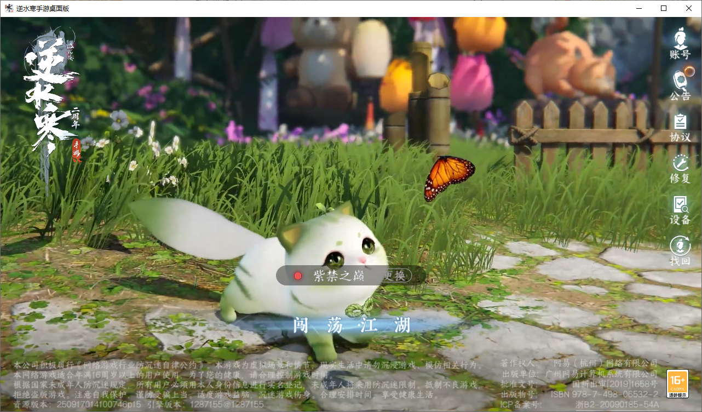Maximize the 逆水寒手游桌面版 window

[664, 8]
